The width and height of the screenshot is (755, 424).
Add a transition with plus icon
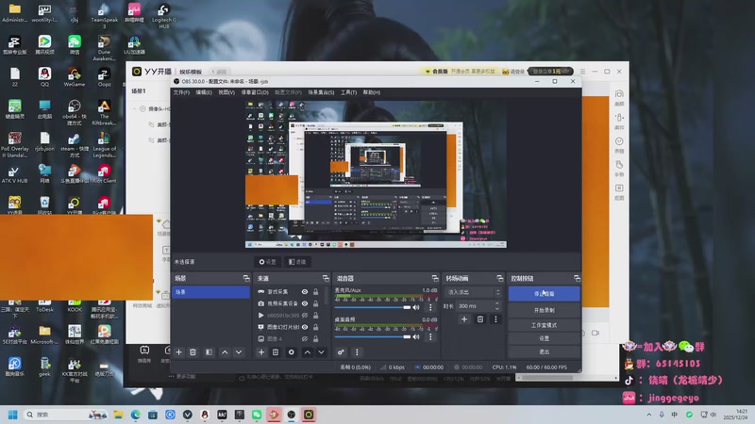pos(464,319)
